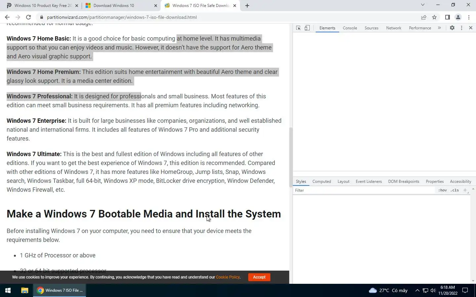Click the Styles pane scroll down arrow

(473, 281)
